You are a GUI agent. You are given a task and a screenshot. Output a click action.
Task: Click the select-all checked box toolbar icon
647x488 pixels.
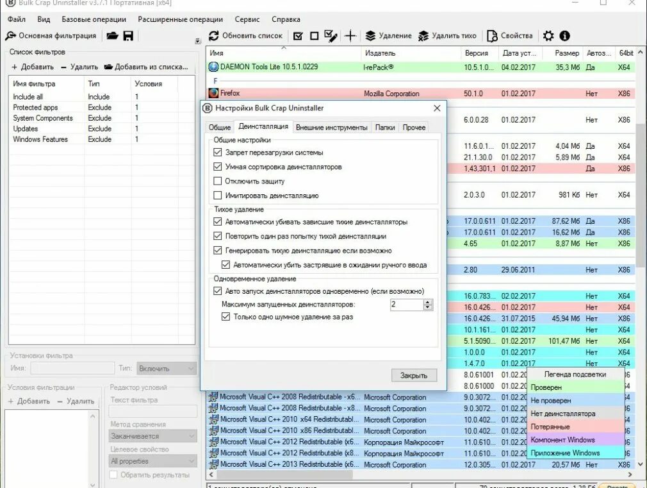(298, 37)
